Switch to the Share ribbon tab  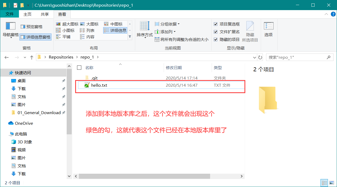(x=45, y=14)
